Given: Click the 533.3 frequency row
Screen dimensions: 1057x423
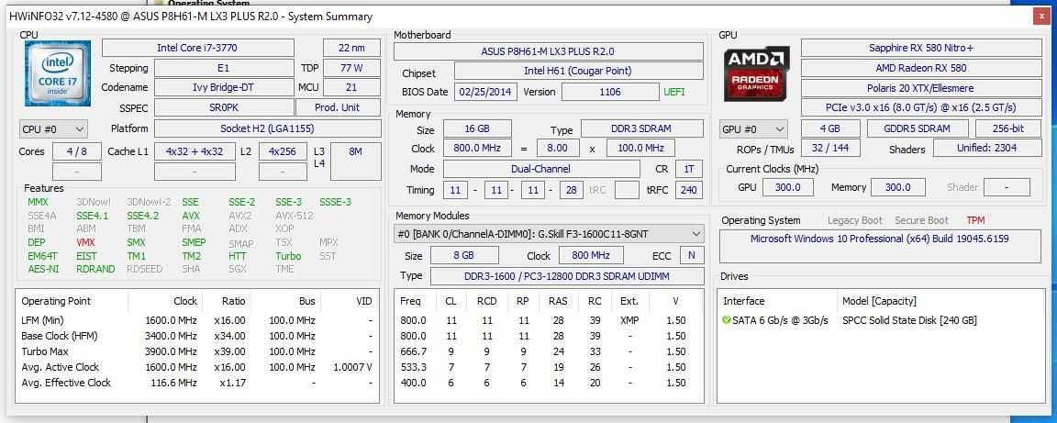Looking at the screenshot, I should [x=548, y=367].
